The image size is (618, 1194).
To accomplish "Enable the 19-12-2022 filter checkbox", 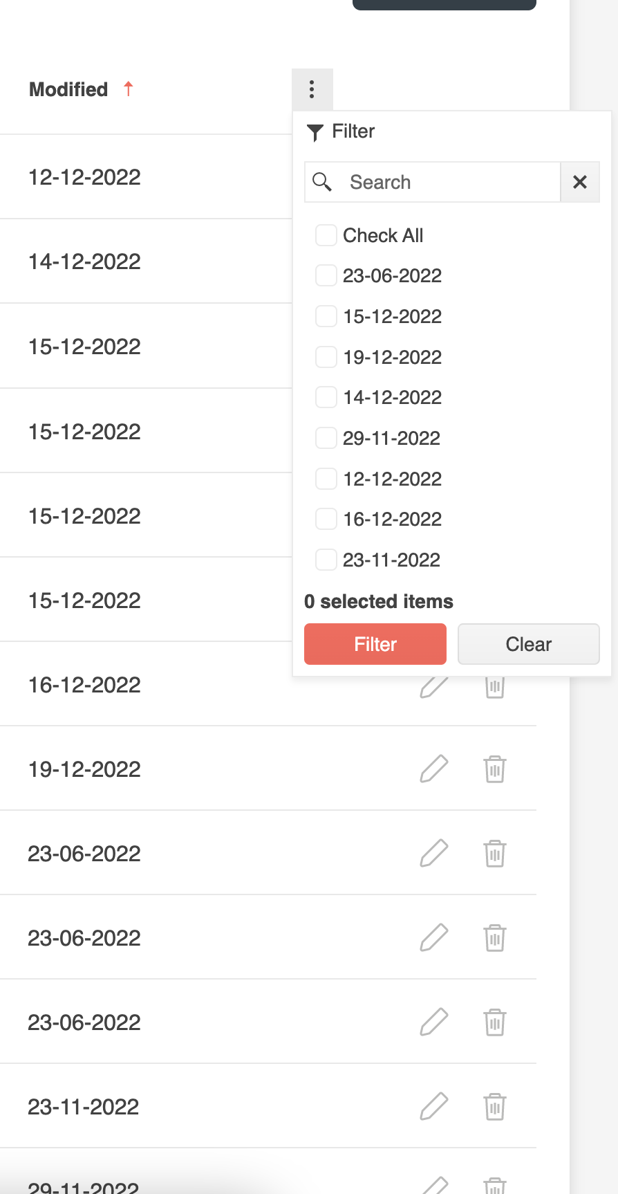I will 326,357.
